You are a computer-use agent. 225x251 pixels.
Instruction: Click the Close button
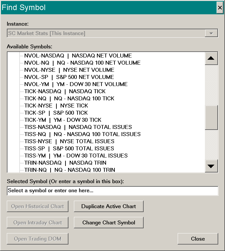(198, 239)
